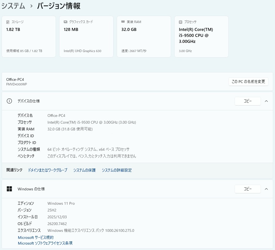Collapse the Windows の仕様 section chevron
The height and width of the screenshot is (250, 275).
click(x=266, y=189)
